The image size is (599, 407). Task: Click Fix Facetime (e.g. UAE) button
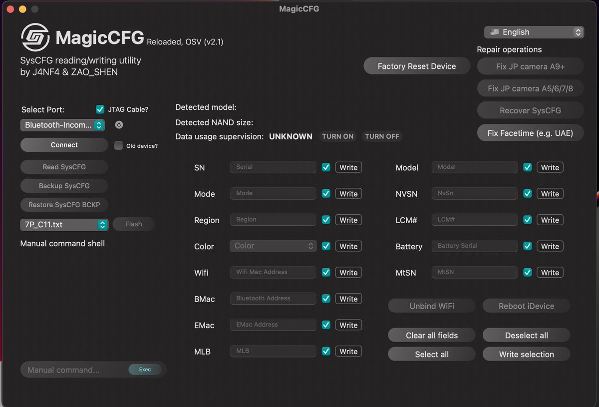(x=531, y=133)
